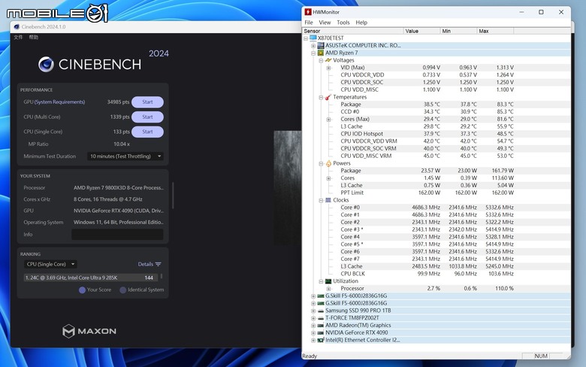The height and width of the screenshot is (367, 586).
Task: Click the first G.Skill F5-6000J2836G16G memory icon
Action: [321, 296]
